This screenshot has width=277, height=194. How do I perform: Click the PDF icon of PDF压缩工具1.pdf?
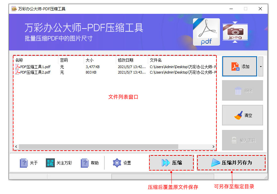(17, 67)
